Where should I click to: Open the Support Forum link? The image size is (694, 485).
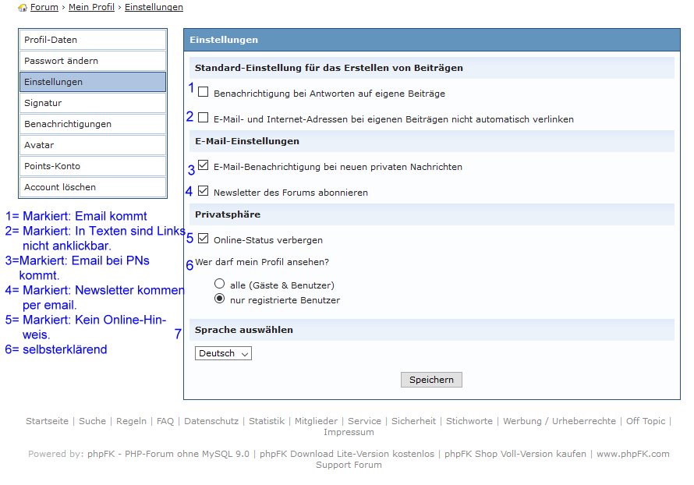(349, 465)
